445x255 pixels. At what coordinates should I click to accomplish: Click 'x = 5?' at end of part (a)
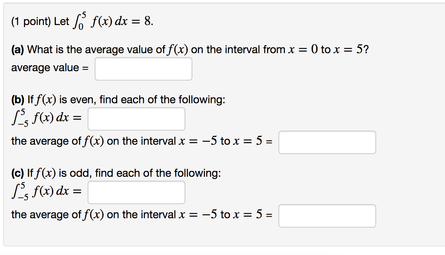351,50
